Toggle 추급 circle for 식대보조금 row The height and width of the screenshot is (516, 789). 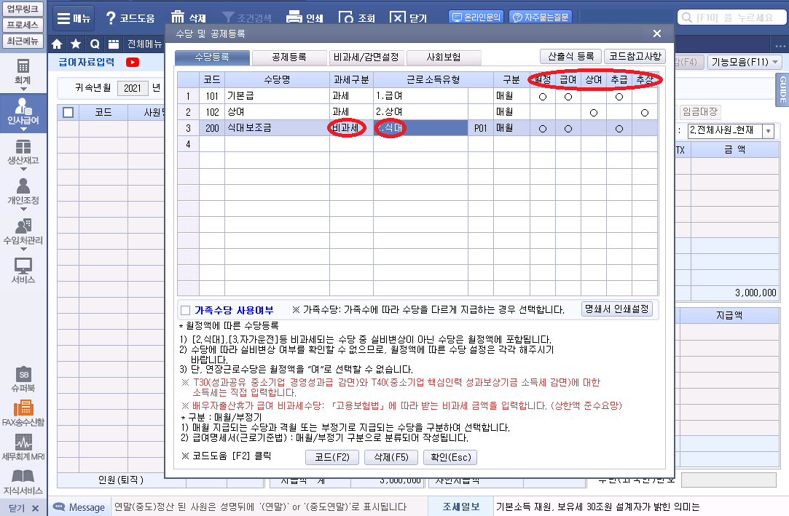pyautogui.click(x=619, y=129)
